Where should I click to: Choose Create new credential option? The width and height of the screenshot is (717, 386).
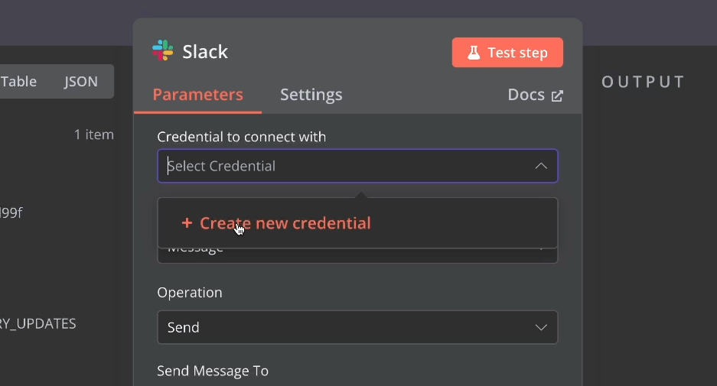(285, 223)
